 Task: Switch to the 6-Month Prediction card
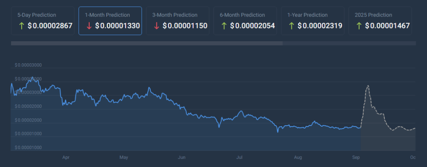tap(245, 21)
